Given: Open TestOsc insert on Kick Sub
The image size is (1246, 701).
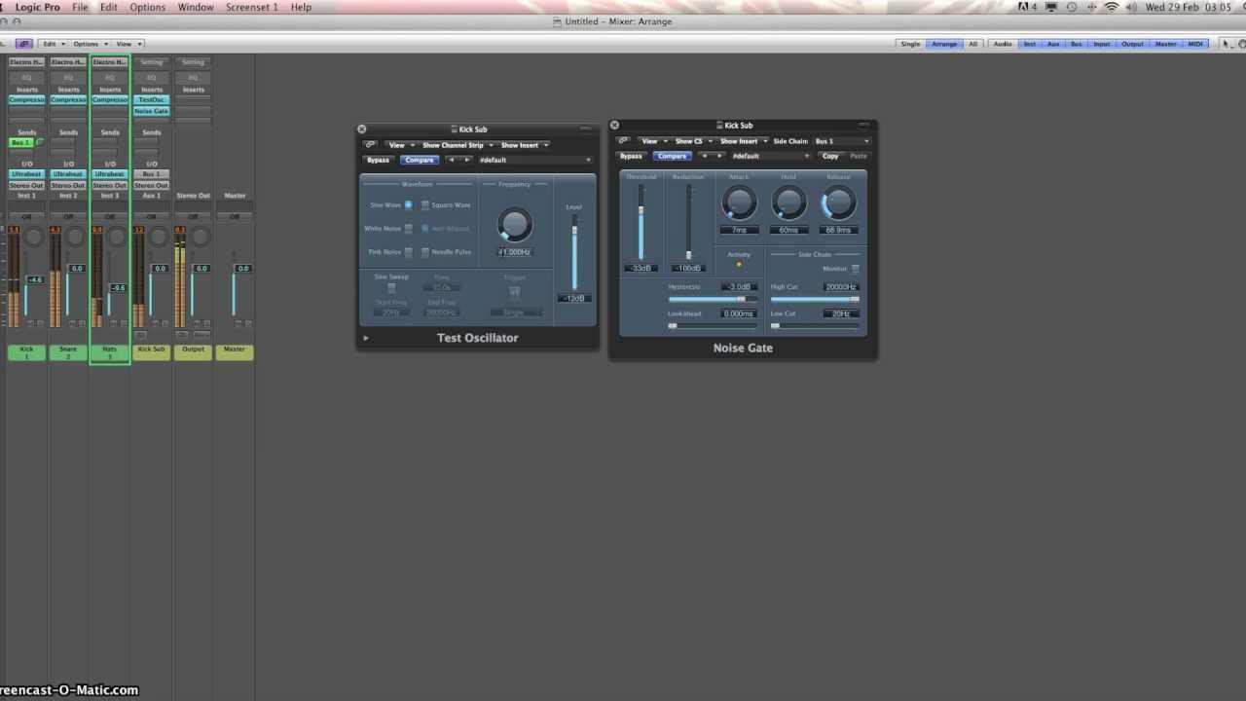Looking at the screenshot, I should [151, 99].
